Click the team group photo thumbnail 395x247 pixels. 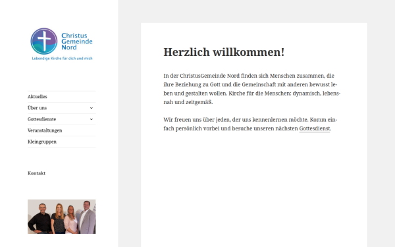[x=62, y=217]
